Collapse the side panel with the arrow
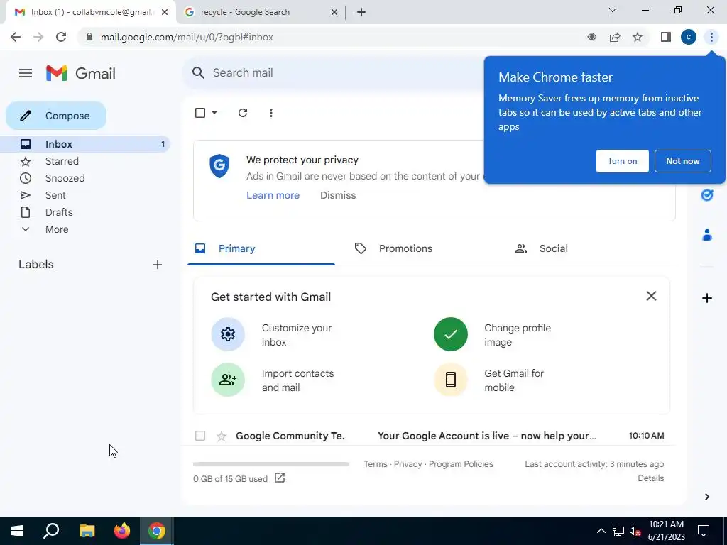Viewport: 727px width, 545px height. coord(707,497)
